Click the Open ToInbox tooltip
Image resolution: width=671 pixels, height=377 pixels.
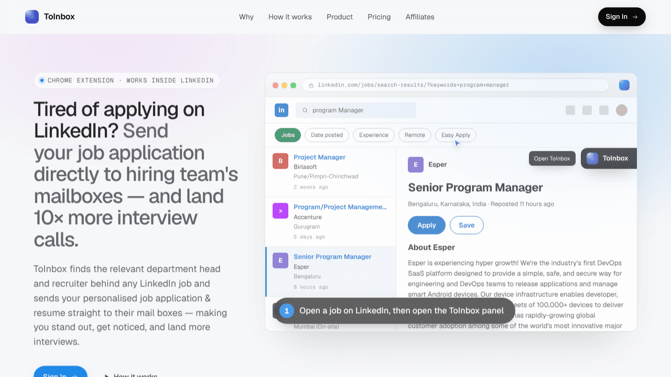click(552, 158)
